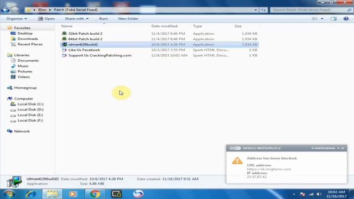Open the Pictures library
Screen dimensions: 354x199
coord(25,71)
